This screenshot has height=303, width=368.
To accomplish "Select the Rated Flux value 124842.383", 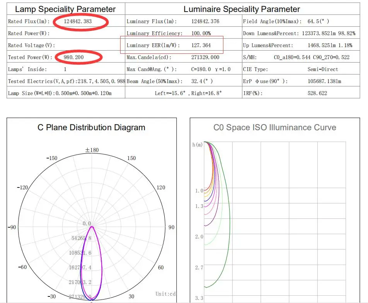I will pos(78,21).
